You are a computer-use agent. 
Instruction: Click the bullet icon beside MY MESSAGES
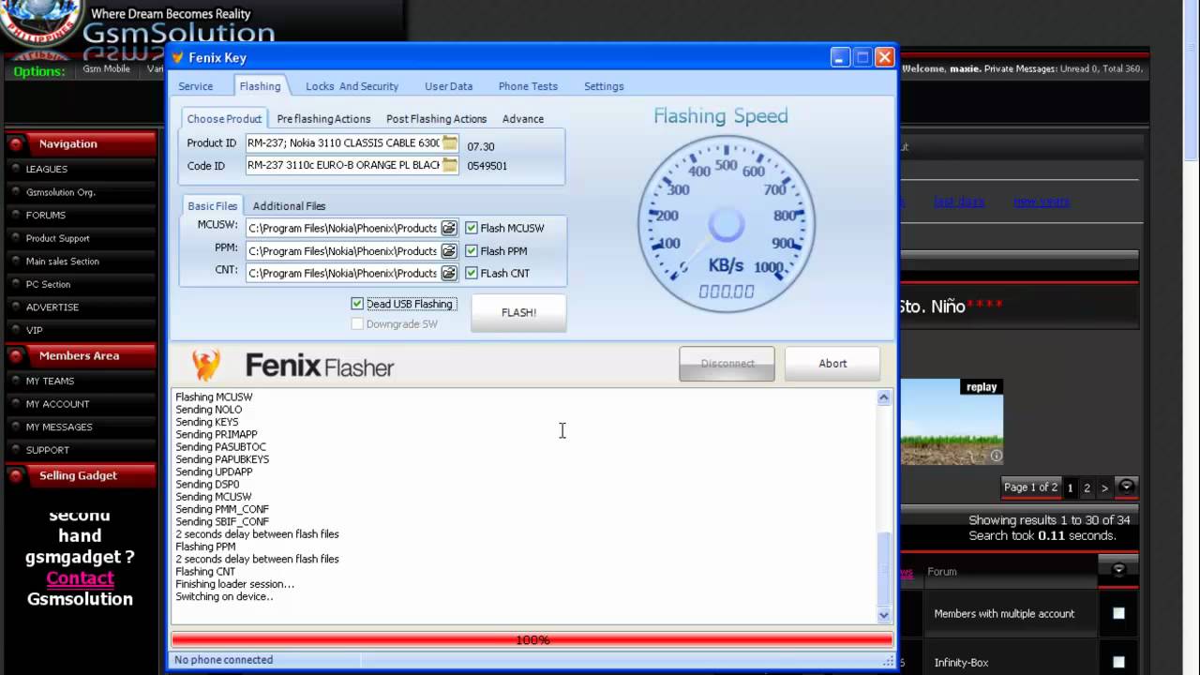(16, 427)
